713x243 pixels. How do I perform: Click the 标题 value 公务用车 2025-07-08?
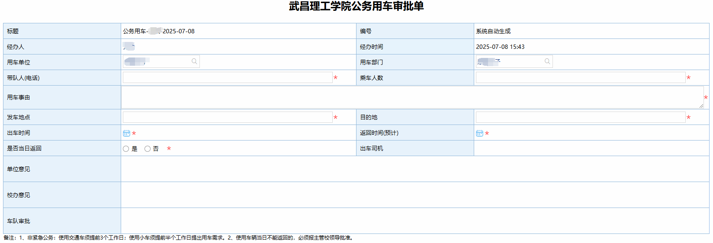159,31
